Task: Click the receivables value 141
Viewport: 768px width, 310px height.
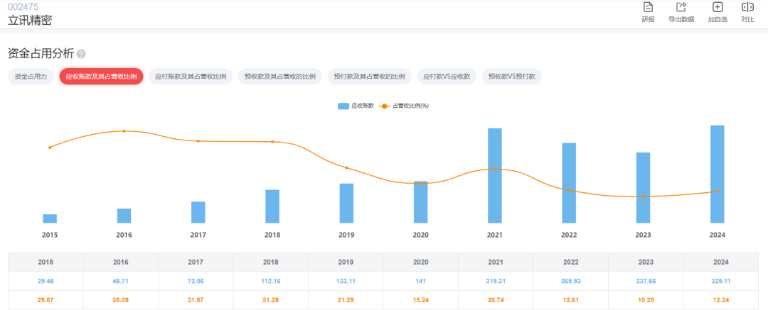Action: 421,281
